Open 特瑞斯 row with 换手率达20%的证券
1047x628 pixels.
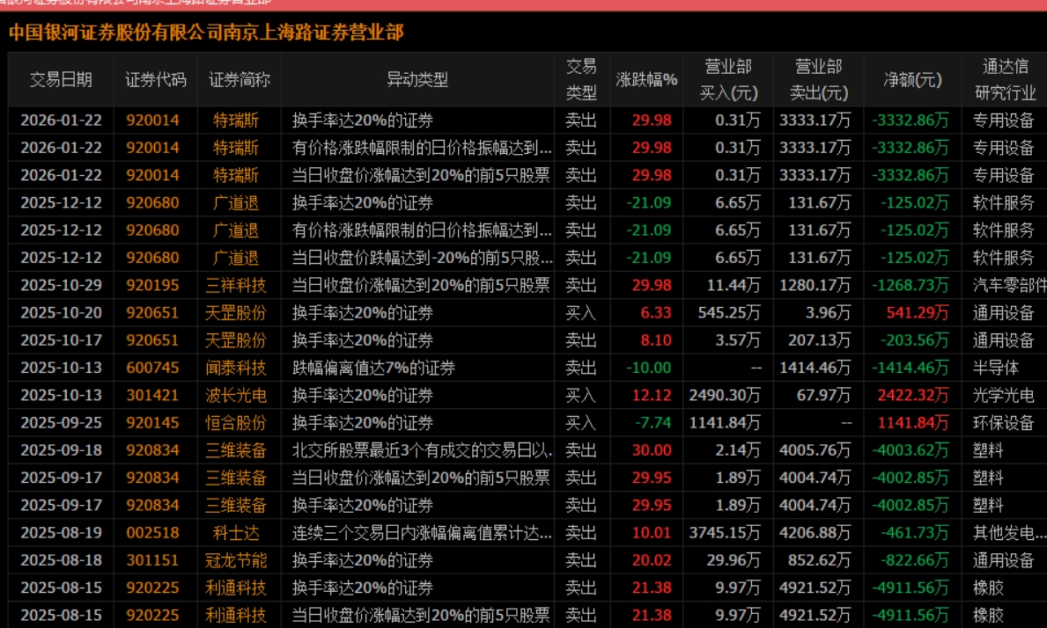pos(527,120)
